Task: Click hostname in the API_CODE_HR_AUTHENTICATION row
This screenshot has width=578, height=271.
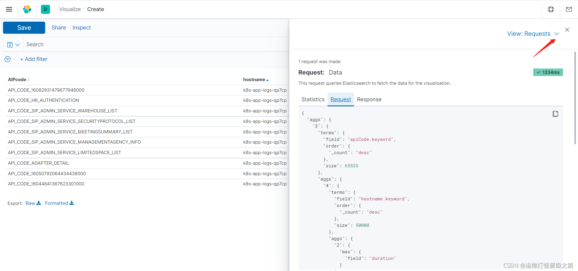Action: click(265, 100)
